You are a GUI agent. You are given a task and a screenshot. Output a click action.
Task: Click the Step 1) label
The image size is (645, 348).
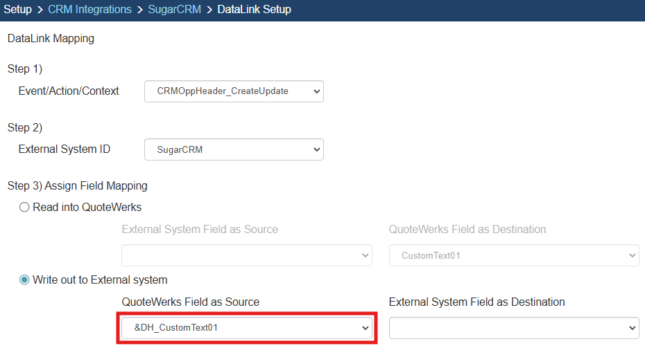tap(25, 69)
